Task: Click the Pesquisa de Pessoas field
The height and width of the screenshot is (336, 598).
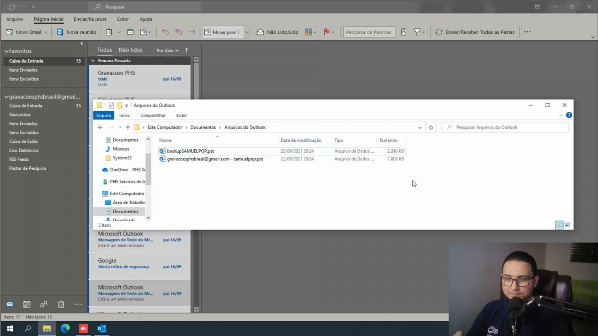Action: [369, 32]
